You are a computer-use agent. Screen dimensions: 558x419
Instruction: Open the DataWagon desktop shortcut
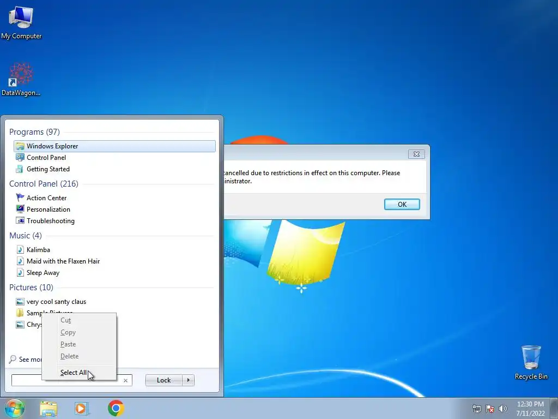click(21, 79)
